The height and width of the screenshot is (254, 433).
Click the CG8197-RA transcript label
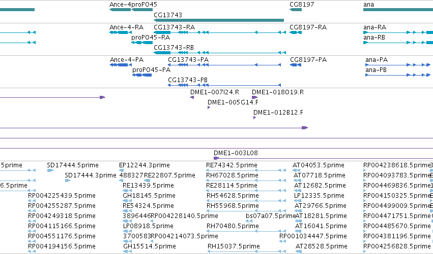(308, 27)
